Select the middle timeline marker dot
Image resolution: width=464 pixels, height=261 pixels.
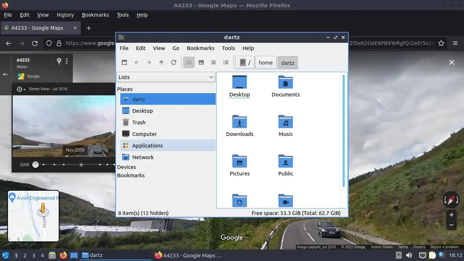tap(81, 165)
